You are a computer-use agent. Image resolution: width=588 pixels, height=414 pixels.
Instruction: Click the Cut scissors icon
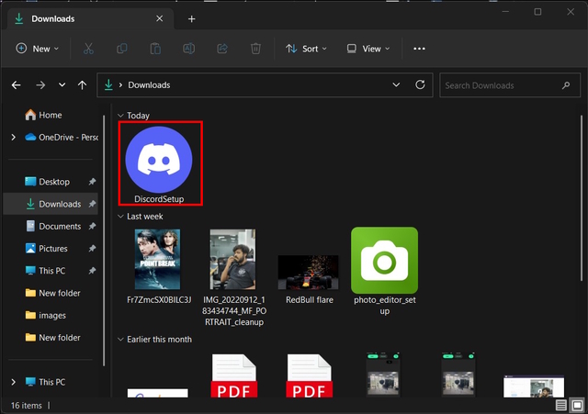88,49
